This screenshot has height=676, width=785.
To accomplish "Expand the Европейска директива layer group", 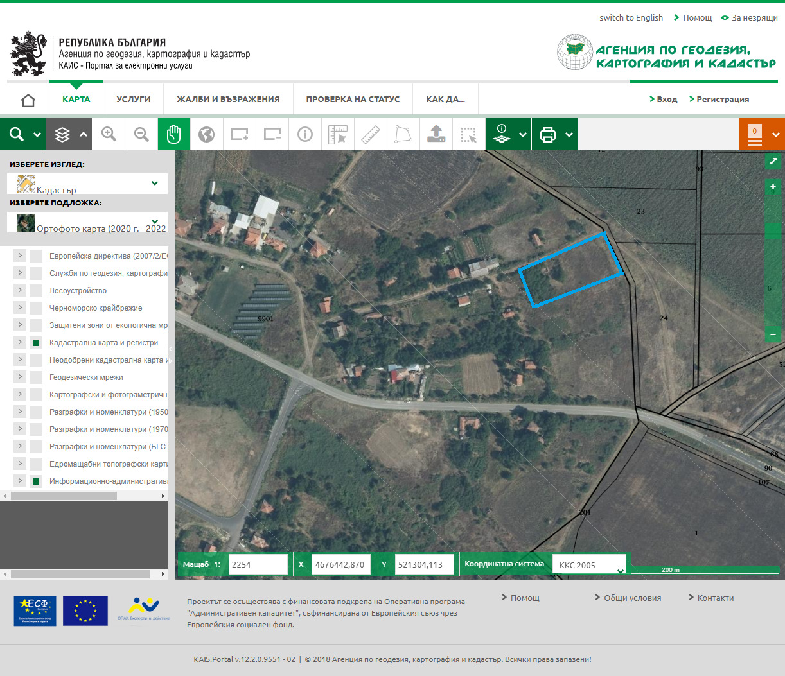I will click(x=20, y=256).
